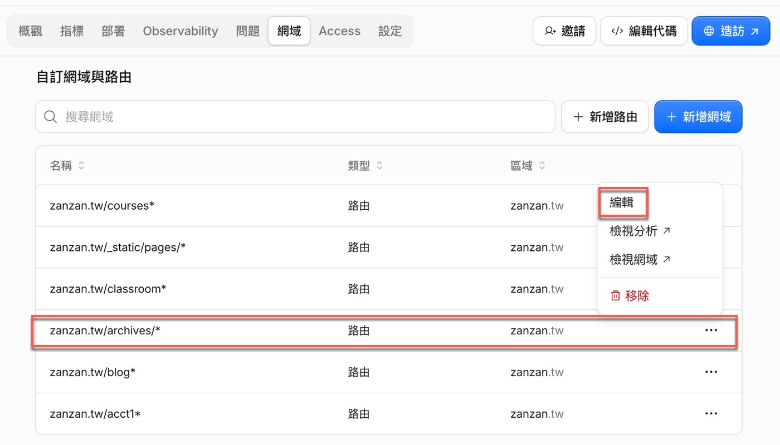Select the zanzan.tw/classroom* route name
The height and width of the screenshot is (445, 780).
pos(108,289)
